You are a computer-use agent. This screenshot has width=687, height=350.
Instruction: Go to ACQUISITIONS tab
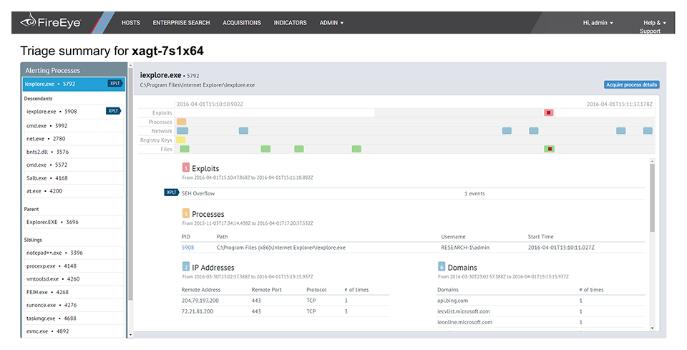[x=242, y=23]
